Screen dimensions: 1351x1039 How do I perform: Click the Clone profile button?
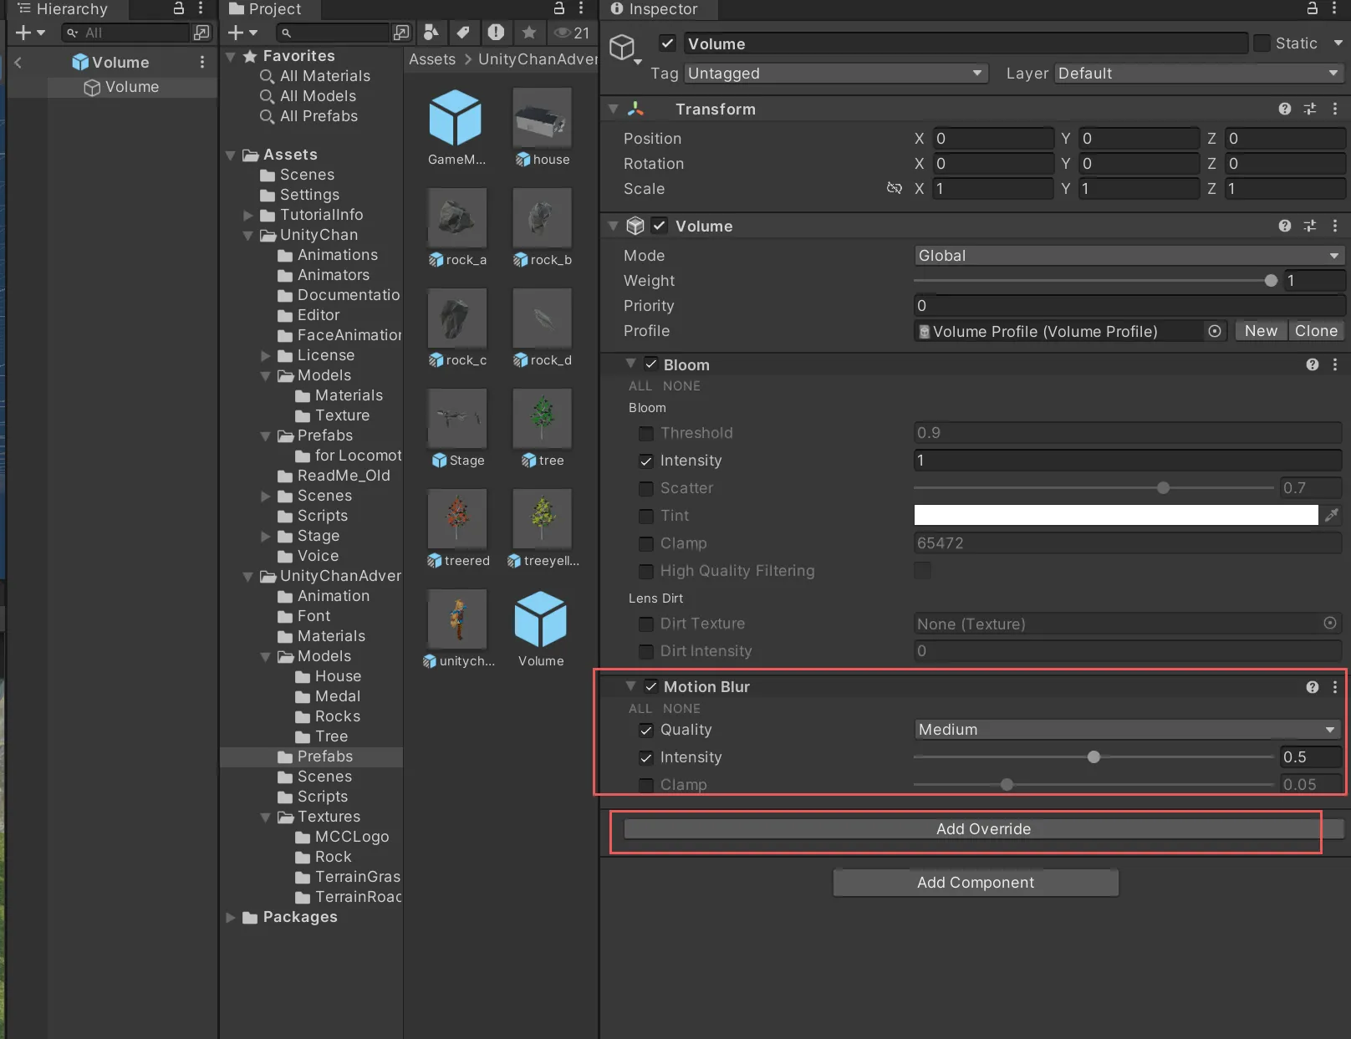click(1315, 331)
